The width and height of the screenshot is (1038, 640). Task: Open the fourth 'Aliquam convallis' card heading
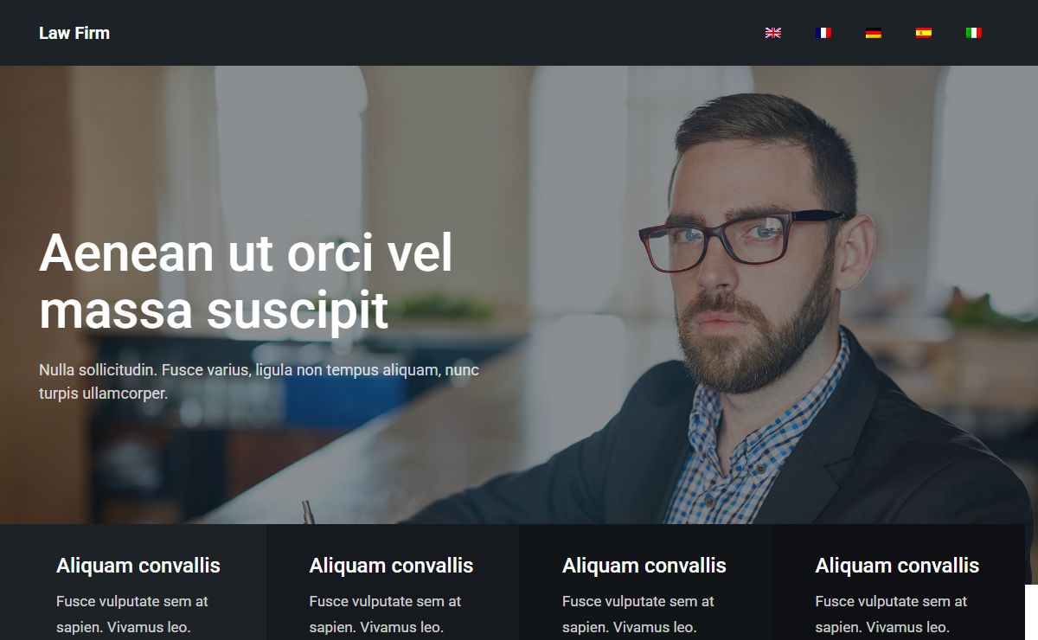(897, 566)
